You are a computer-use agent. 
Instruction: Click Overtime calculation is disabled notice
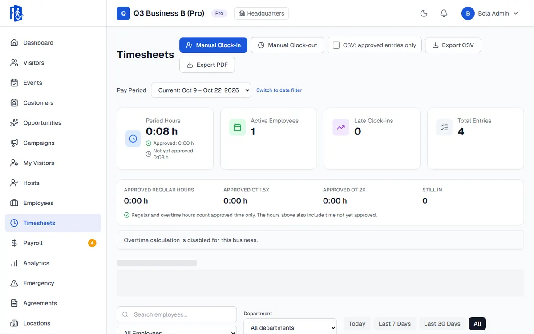coord(320,240)
